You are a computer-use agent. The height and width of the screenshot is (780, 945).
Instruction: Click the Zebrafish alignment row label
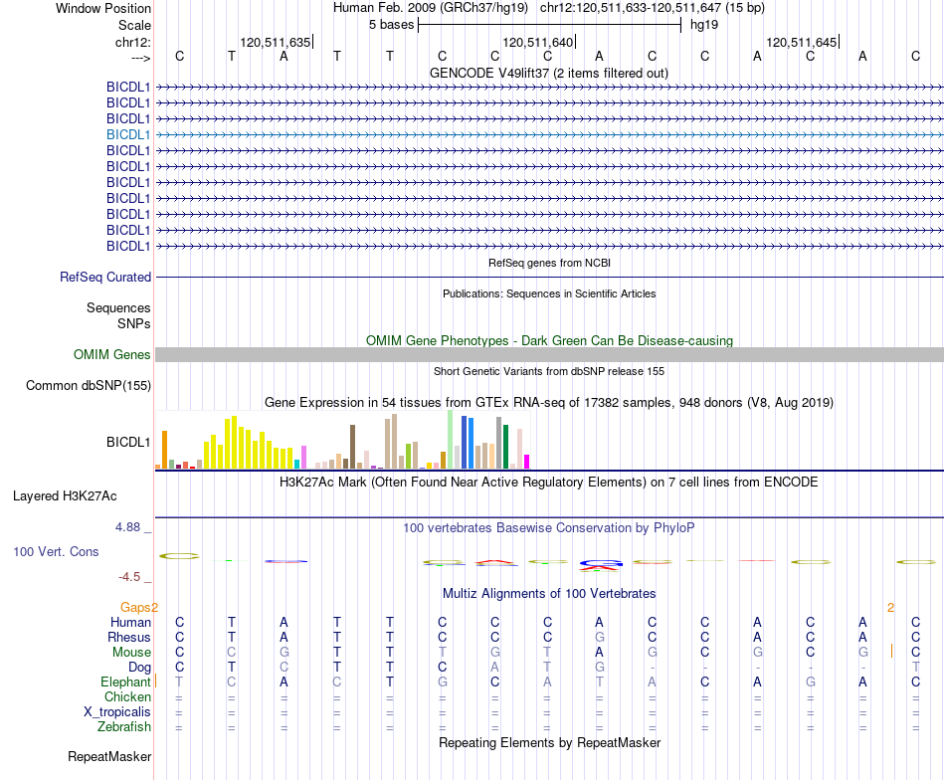[x=124, y=727]
